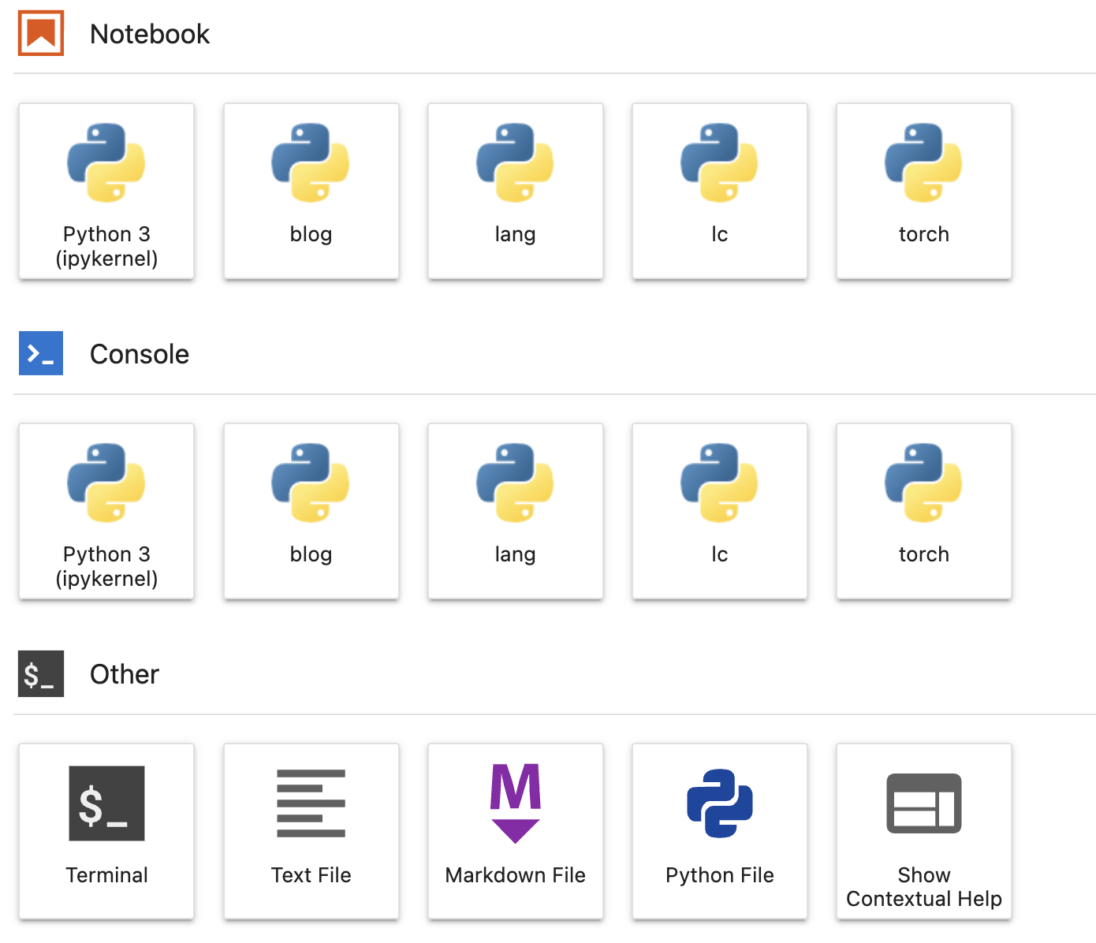Click the orange Notebook section icon
Image resolution: width=1096 pixels, height=943 pixels.
41,33
